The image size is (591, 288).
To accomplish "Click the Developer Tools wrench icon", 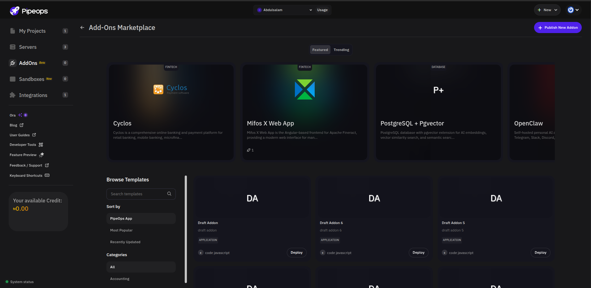I will click(41, 145).
